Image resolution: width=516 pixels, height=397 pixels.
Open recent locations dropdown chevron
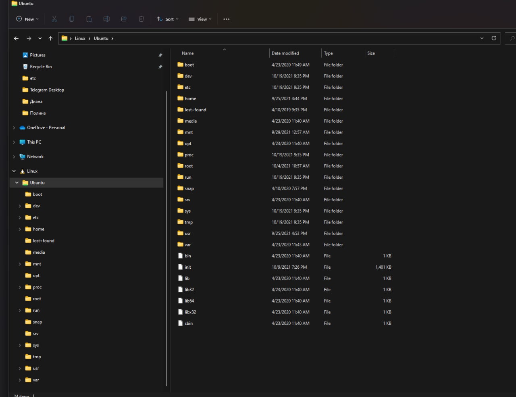[40, 38]
